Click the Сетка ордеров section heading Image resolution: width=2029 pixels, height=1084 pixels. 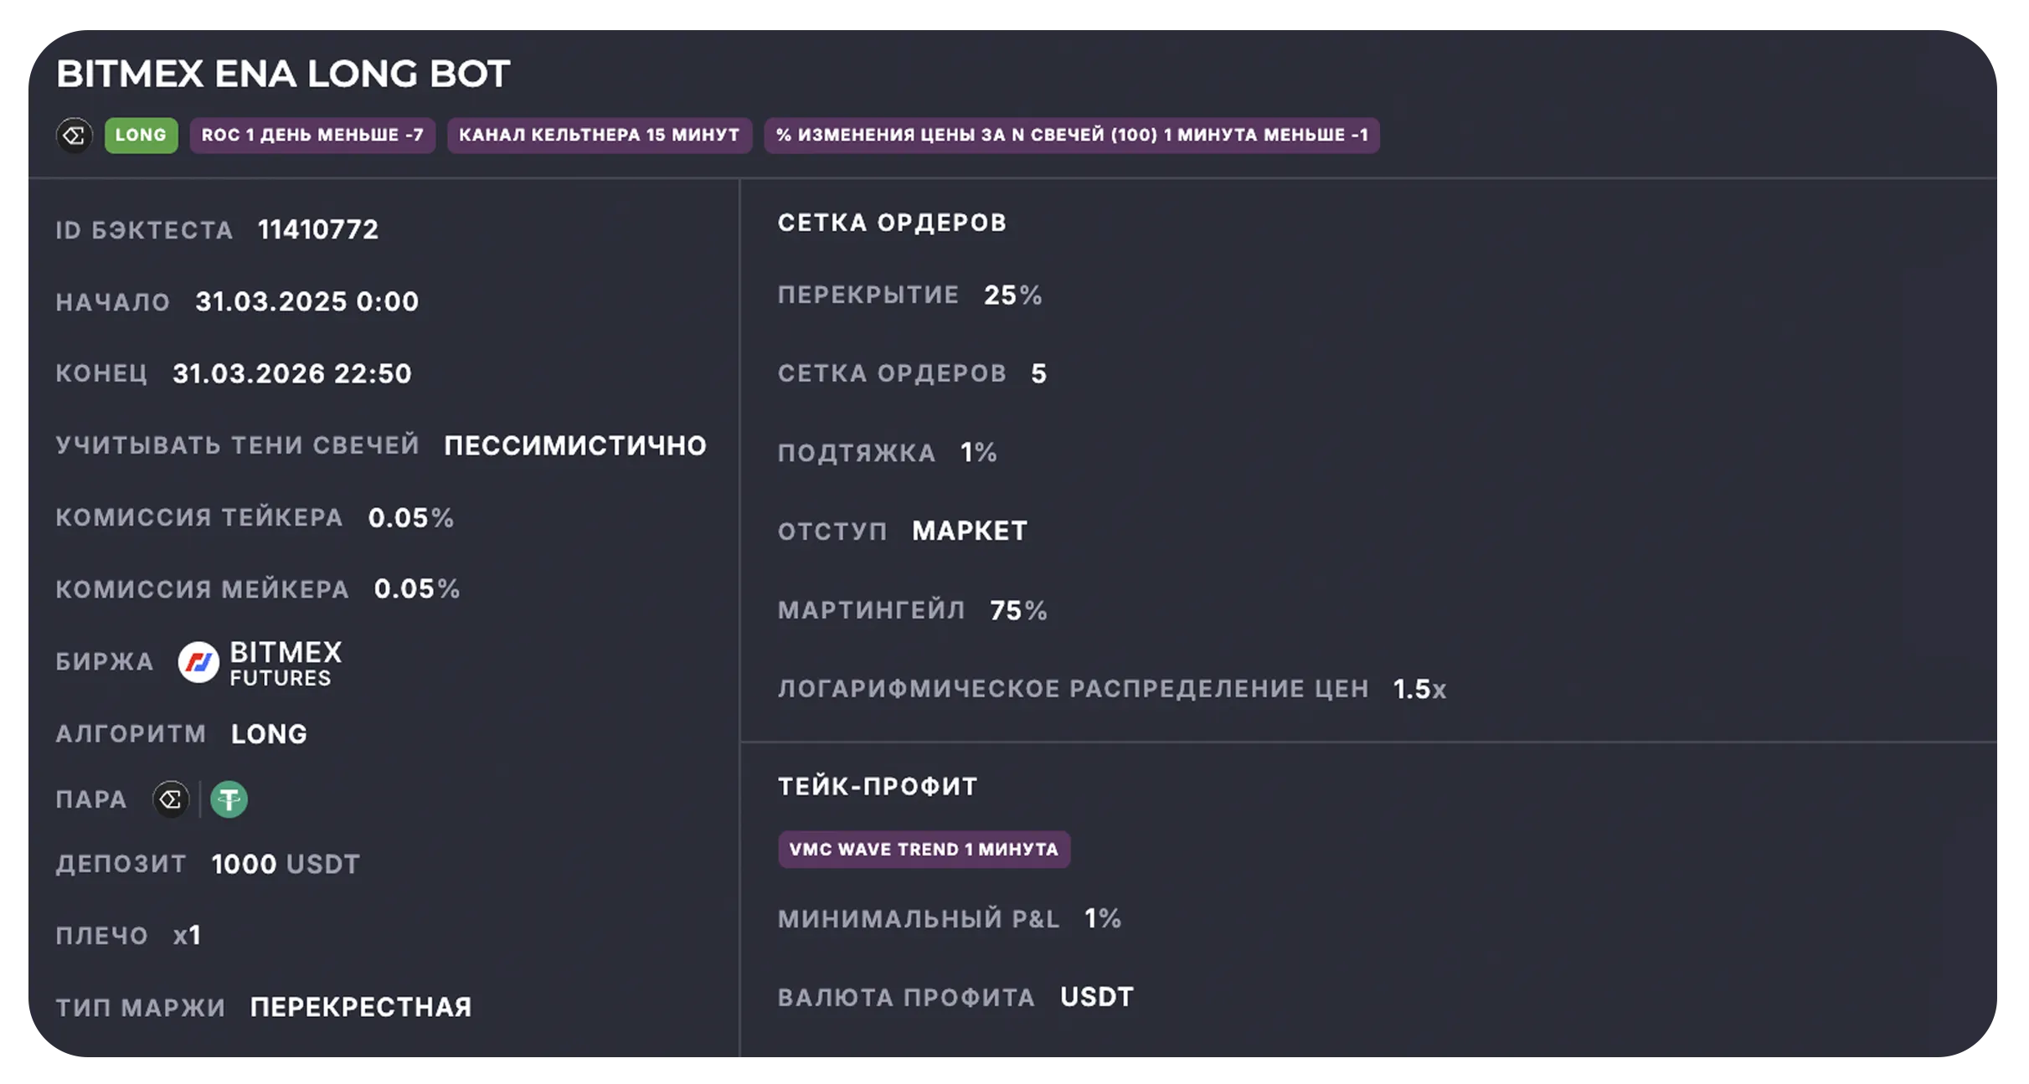[x=892, y=223]
